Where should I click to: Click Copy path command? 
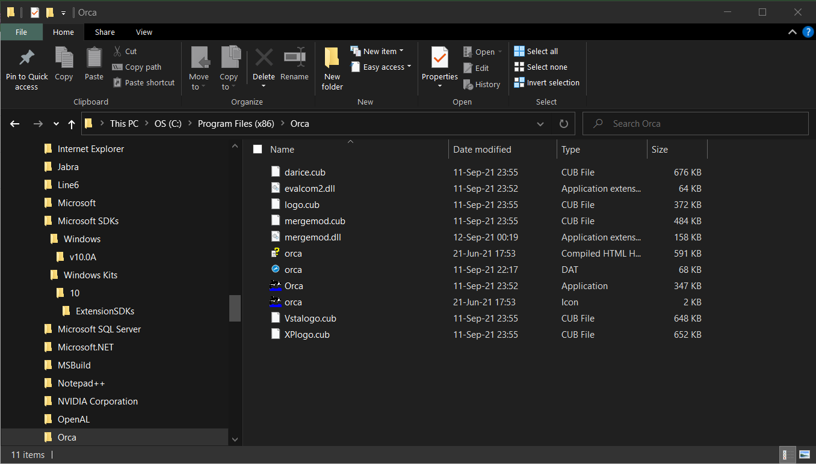pyautogui.click(x=137, y=67)
